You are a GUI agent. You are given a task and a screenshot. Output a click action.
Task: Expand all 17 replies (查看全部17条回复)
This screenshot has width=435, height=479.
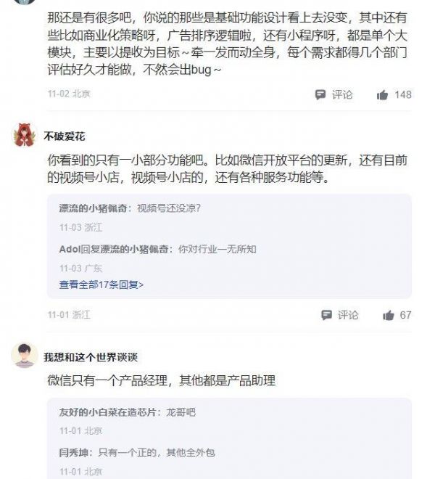click(x=101, y=284)
